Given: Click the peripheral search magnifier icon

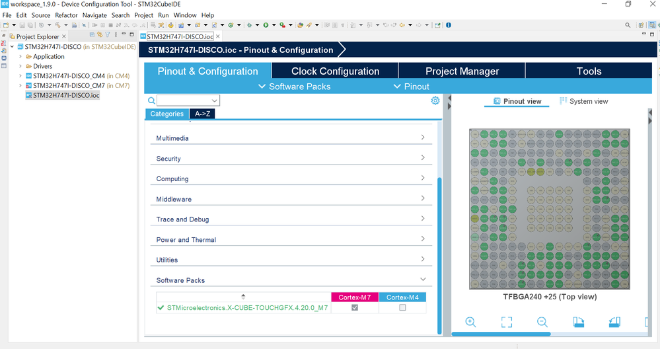Looking at the screenshot, I should coord(151,100).
